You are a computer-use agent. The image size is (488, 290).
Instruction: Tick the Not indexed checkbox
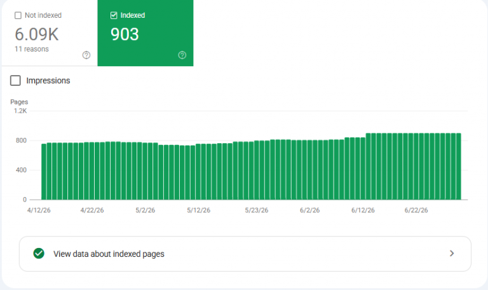(x=18, y=15)
